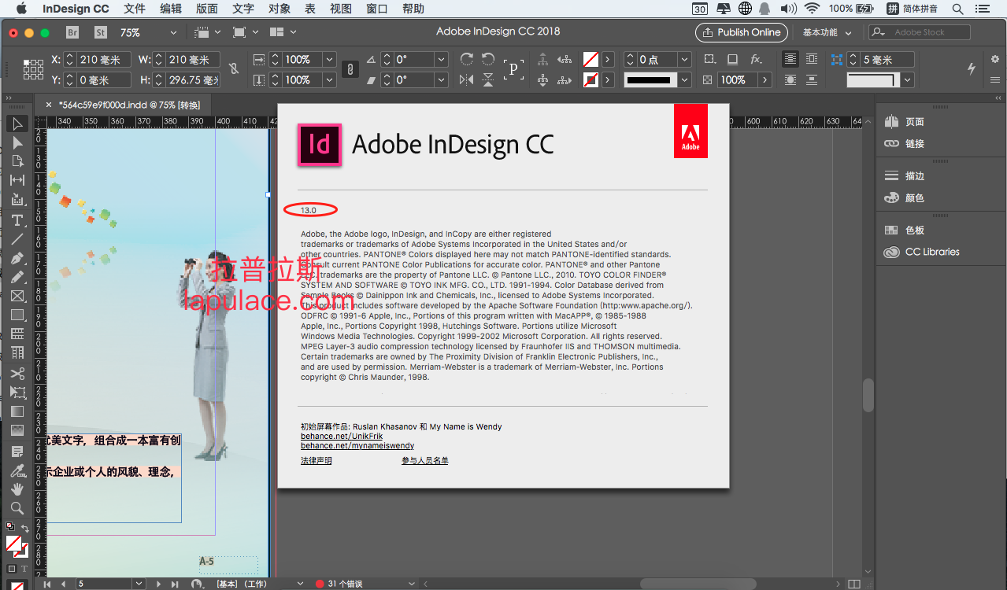The height and width of the screenshot is (590, 1007).
Task: Activate the Zoom tool magnifier
Action: coord(17,507)
